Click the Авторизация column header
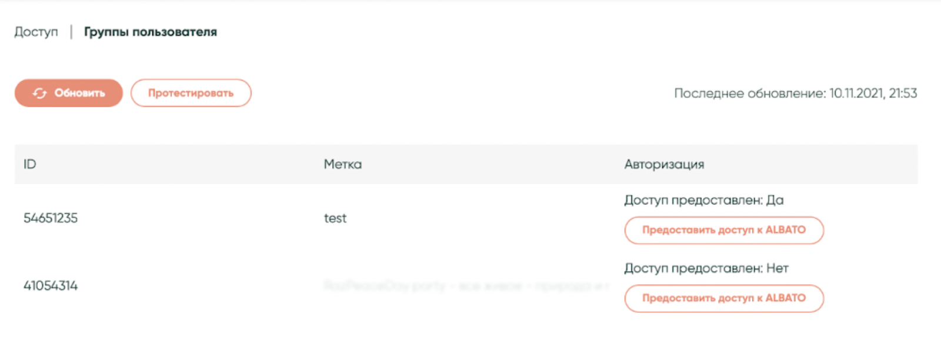 pyautogui.click(x=664, y=165)
